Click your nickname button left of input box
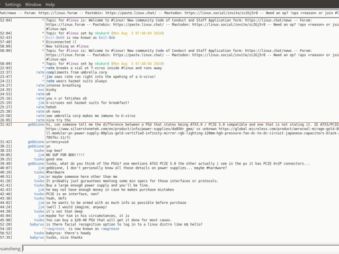 10,248
